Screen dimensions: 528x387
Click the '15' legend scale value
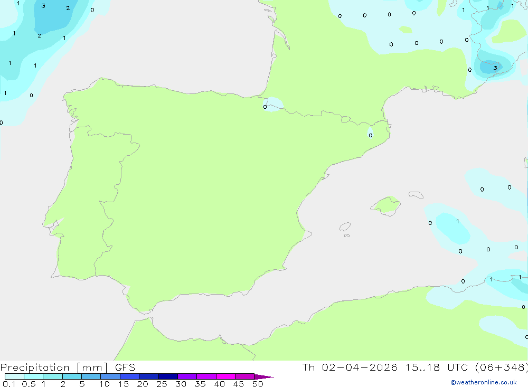[x=124, y=384]
